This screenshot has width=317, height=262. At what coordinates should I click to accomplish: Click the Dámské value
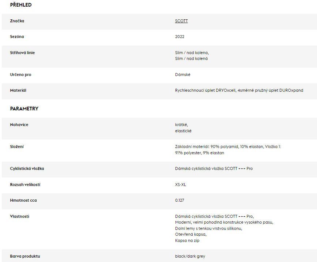183,75
